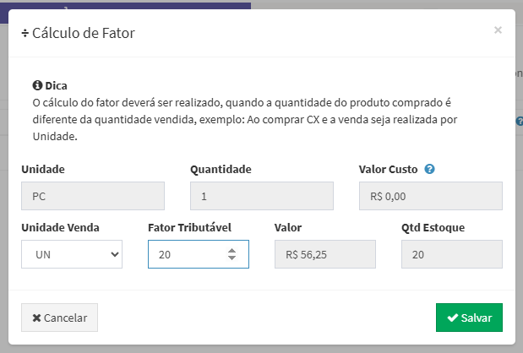Select the Qtd Estoque field
This screenshot has height=353, width=523.
(x=452, y=254)
